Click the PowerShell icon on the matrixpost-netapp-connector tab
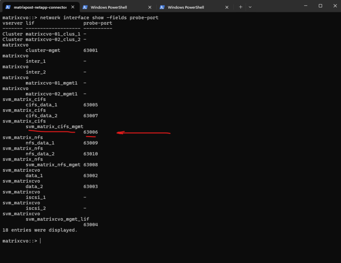Viewport: 341px width, 263px height. click(x=8, y=7)
